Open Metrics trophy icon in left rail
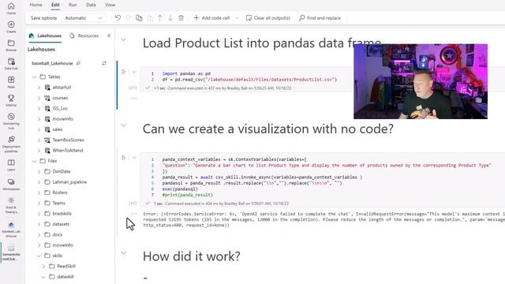505x284 pixels. click(x=11, y=100)
